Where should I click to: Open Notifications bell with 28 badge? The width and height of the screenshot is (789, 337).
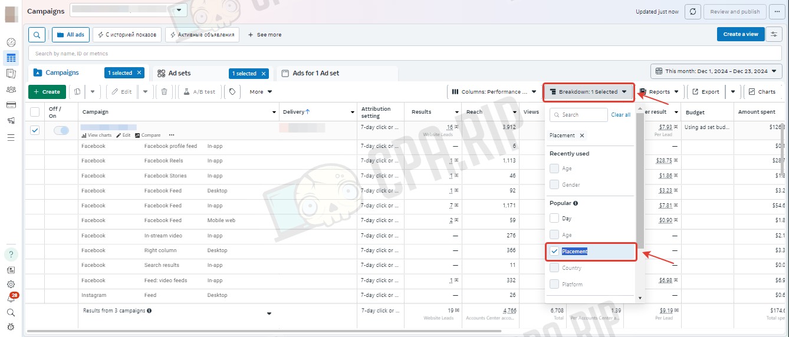11,299
